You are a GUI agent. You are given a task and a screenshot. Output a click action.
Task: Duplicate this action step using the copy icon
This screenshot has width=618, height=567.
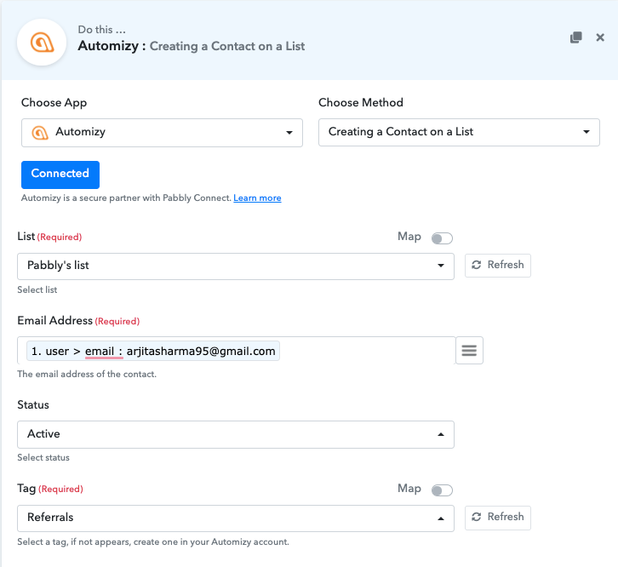point(575,37)
